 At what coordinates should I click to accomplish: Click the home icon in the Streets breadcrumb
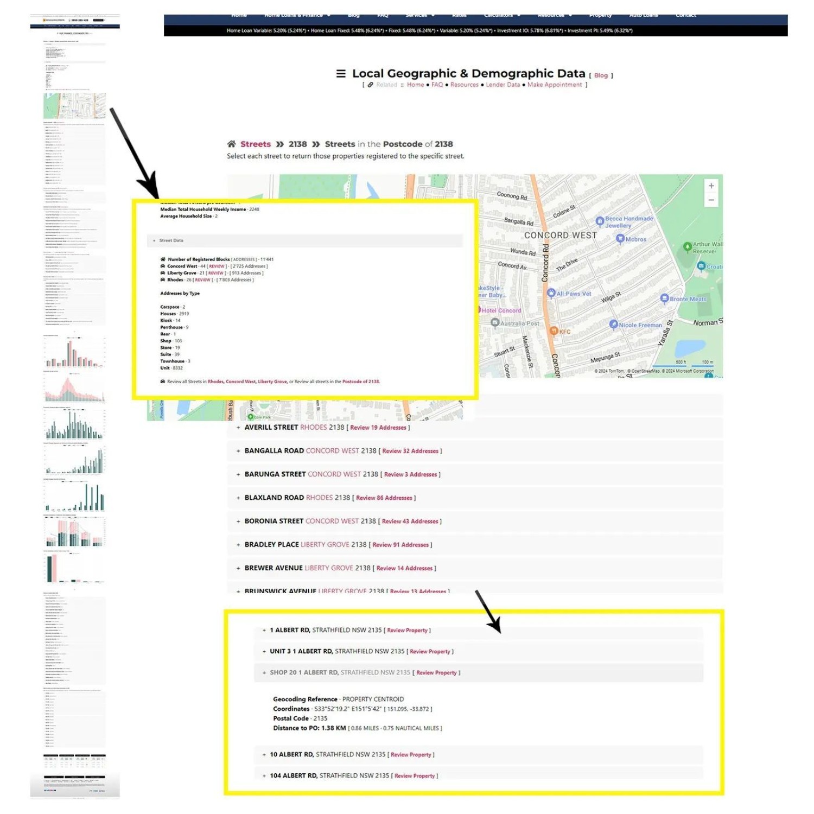tap(232, 144)
